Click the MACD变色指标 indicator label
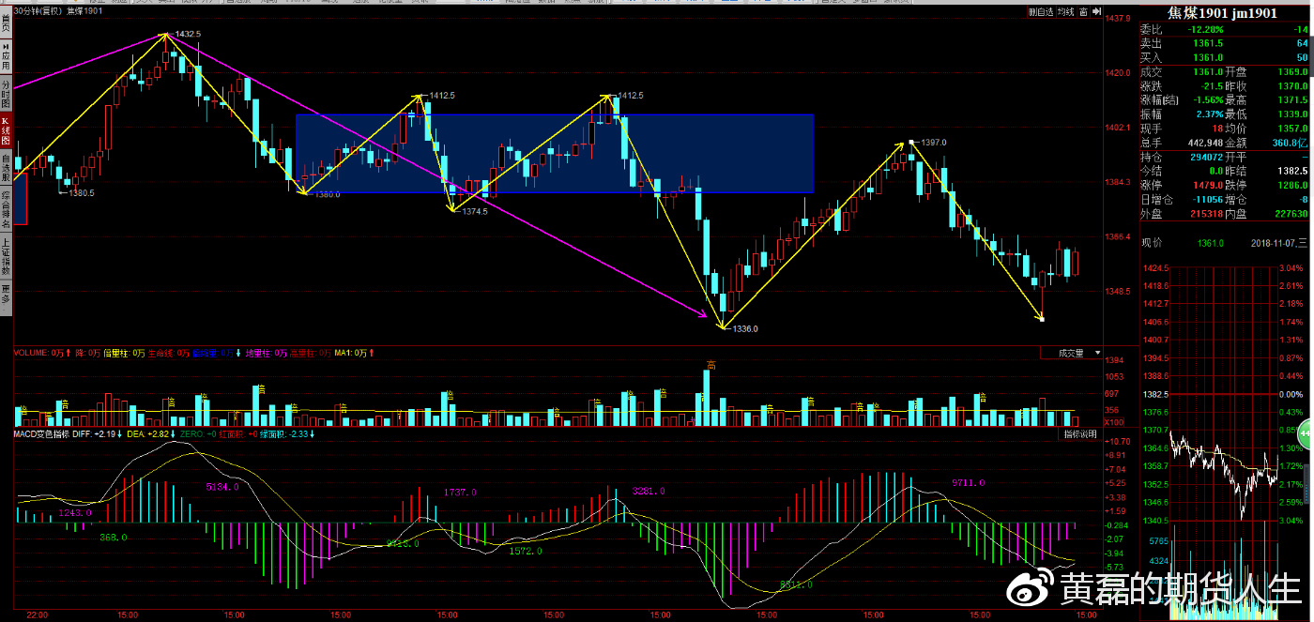The width and height of the screenshot is (1314, 622). point(39,435)
